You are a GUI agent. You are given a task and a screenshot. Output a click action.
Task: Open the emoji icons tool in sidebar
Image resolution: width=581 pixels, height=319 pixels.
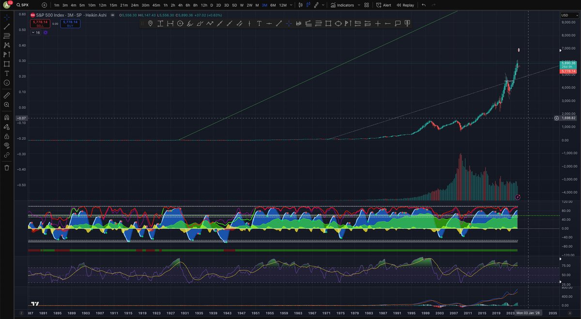pos(7,83)
